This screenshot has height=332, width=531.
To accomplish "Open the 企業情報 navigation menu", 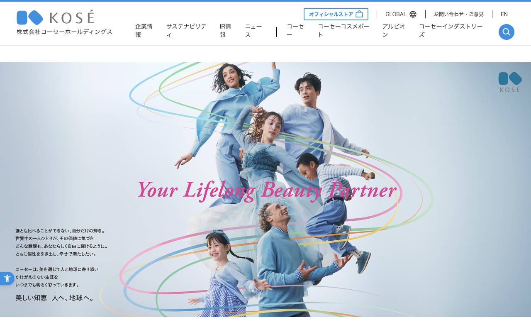I will point(143,30).
